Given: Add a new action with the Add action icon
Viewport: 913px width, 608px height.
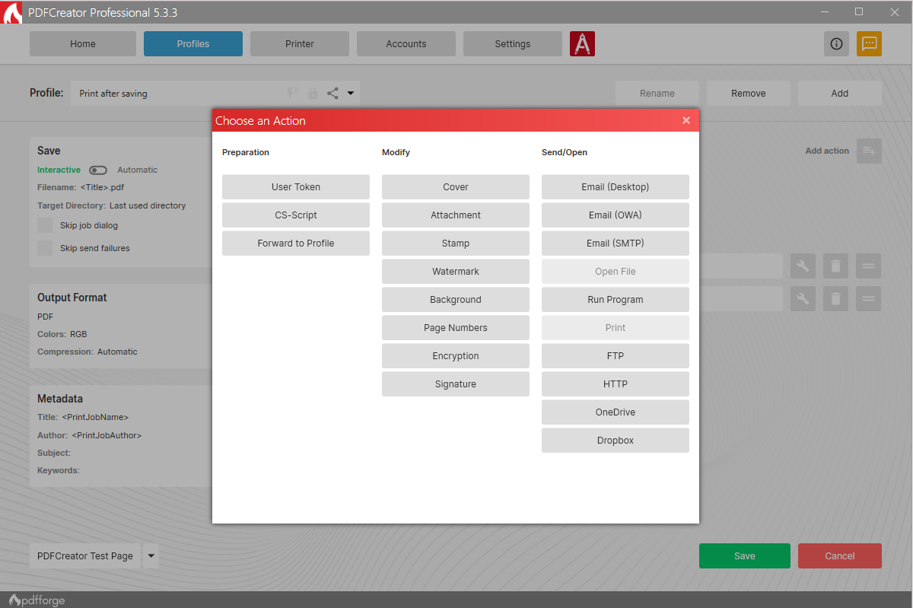Looking at the screenshot, I should point(869,151).
